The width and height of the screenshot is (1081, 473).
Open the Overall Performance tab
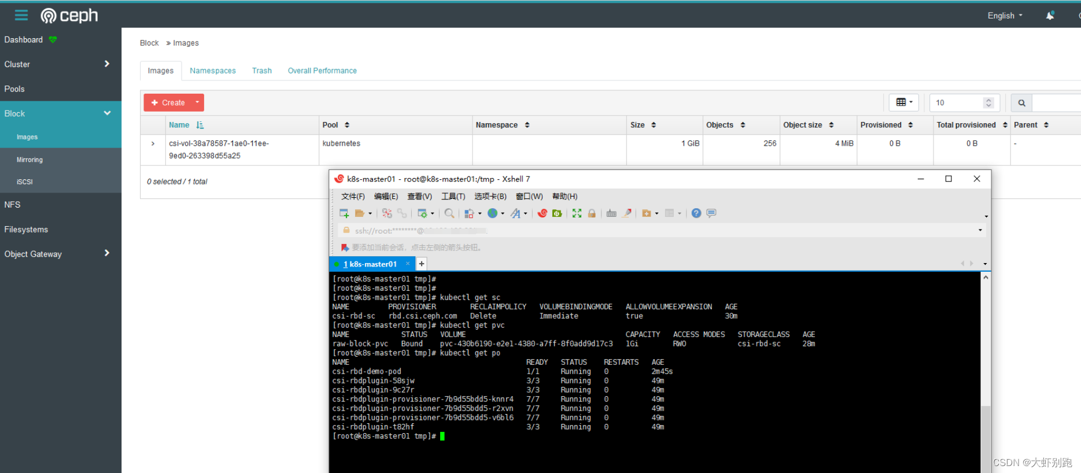pos(322,71)
